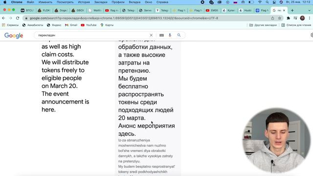313x176 pixels.
Task: Open the Chrome three-dot menu
Action: pos(310,18)
